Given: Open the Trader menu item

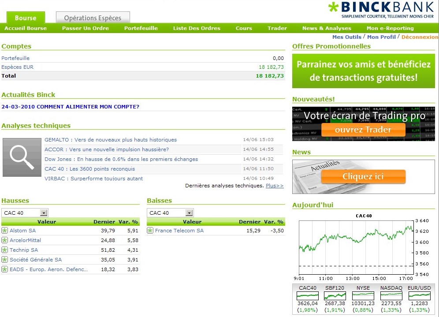Looking at the screenshot, I should (277, 28).
